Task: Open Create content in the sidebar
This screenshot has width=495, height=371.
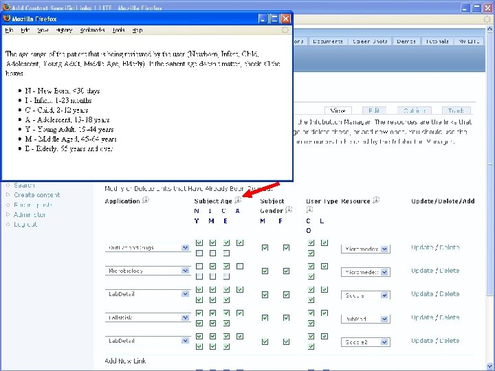Action: pos(37,195)
